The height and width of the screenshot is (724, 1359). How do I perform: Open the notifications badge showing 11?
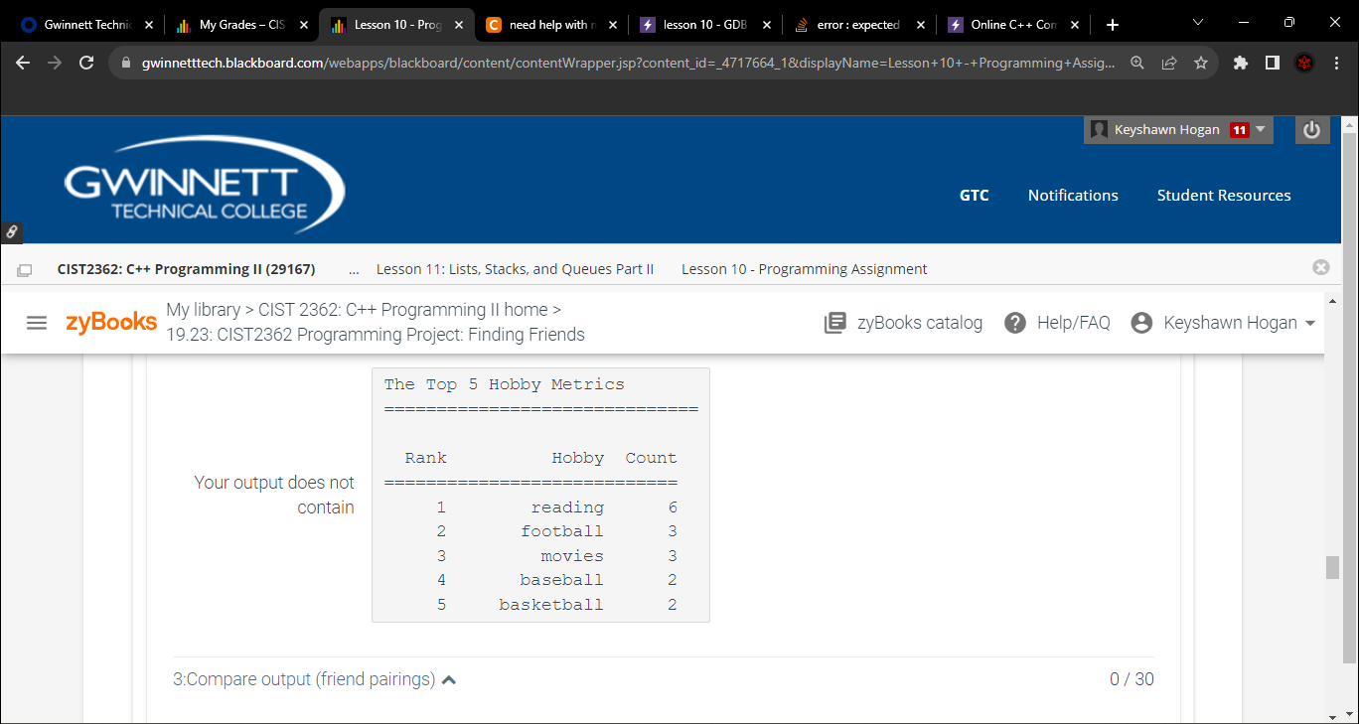pyautogui.click(x=1239, y=129)
